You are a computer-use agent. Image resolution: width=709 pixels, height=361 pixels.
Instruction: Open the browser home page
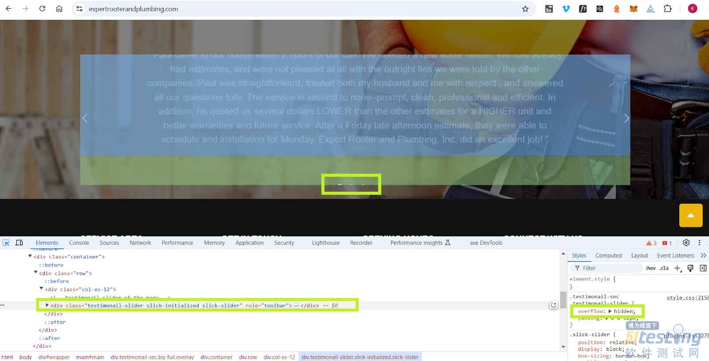coord(59,9)
